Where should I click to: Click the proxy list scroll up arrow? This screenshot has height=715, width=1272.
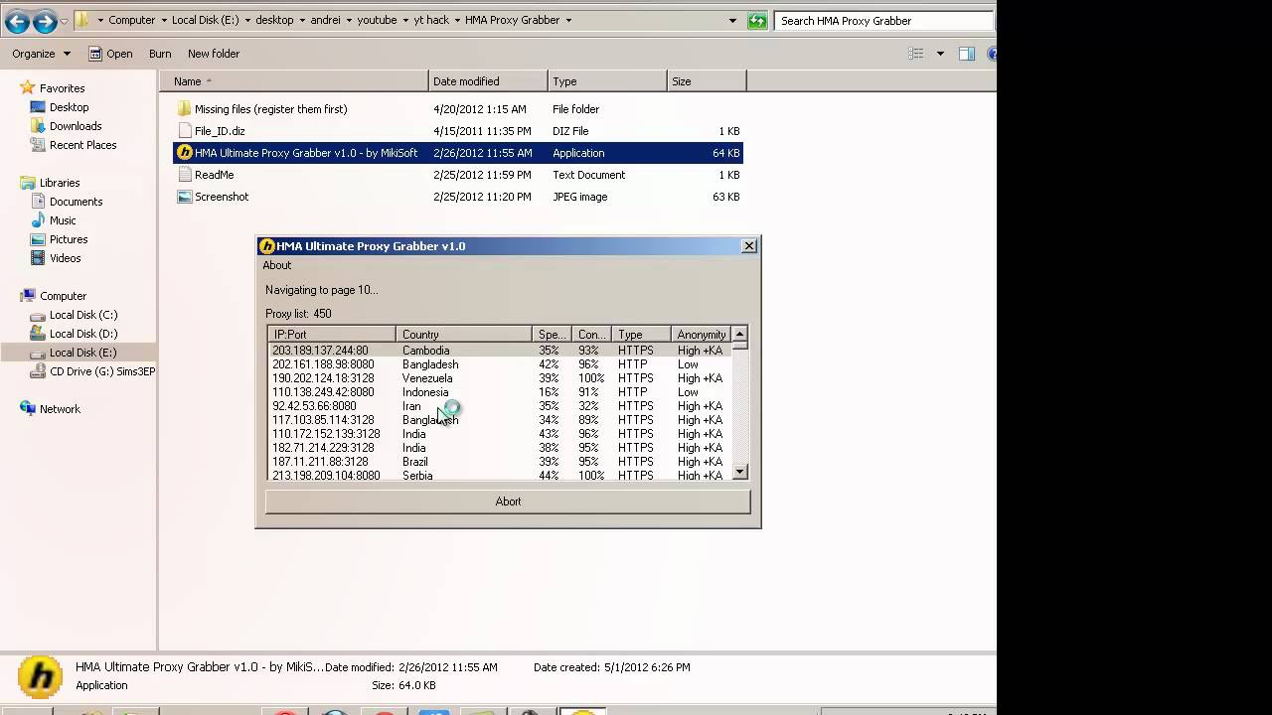tap(739, 334)
